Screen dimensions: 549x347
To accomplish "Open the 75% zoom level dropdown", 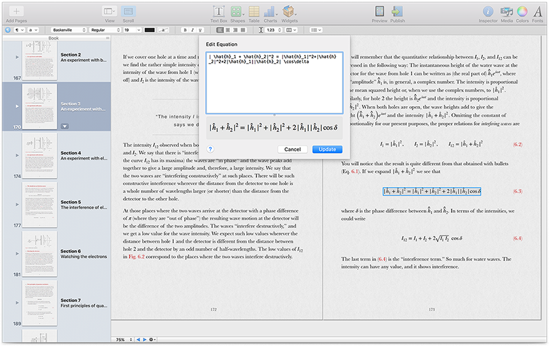I will 121,340.
